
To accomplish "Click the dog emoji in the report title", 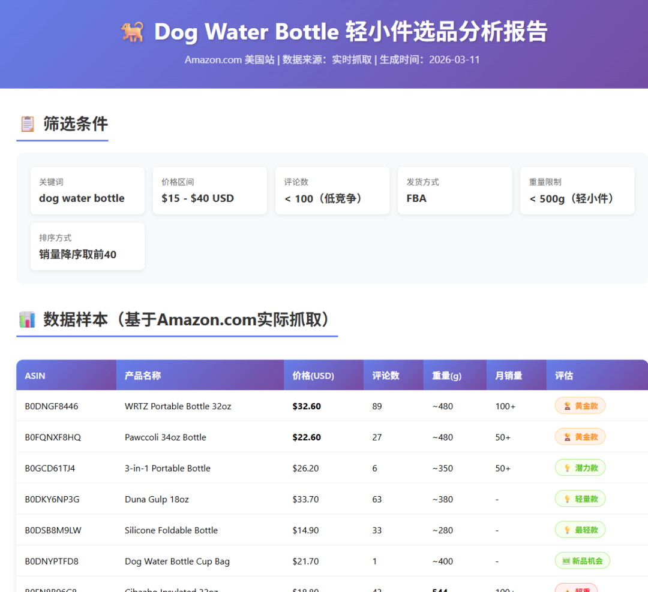I will coord(132,32).
